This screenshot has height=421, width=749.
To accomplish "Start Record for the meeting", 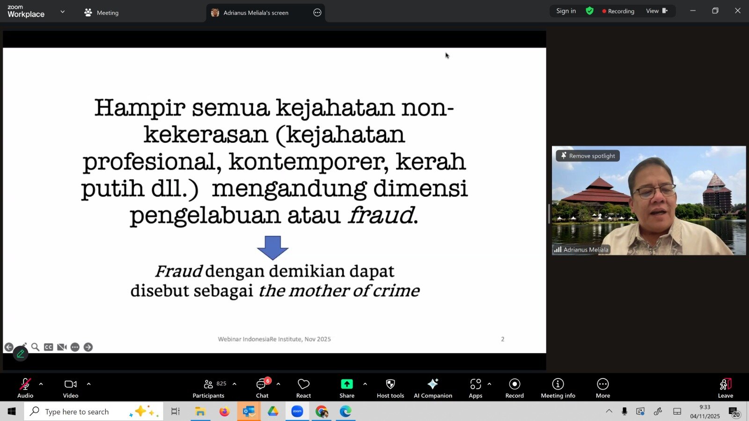I will [514, 387].
